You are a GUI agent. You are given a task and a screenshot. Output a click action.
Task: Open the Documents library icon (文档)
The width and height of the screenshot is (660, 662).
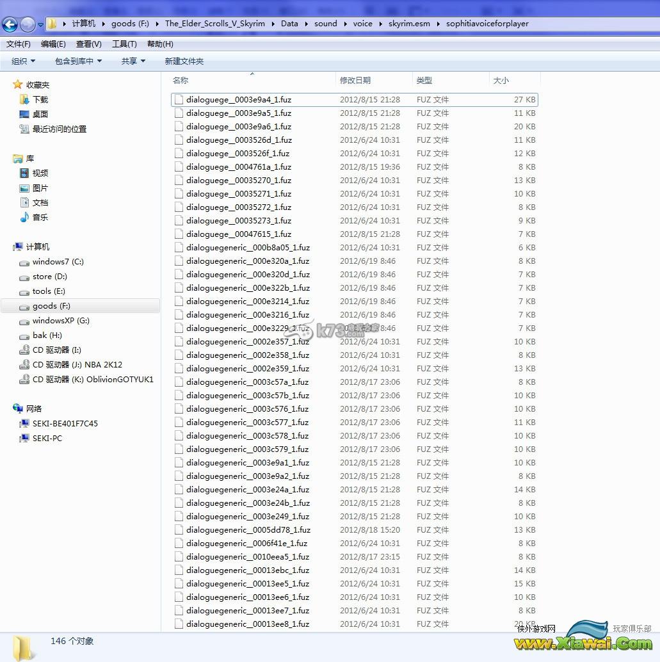click(x=24, y=202)
